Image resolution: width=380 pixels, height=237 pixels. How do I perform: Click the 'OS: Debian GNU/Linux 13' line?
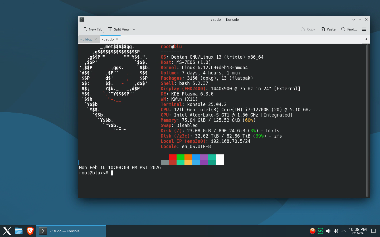[x=212, y=57]
